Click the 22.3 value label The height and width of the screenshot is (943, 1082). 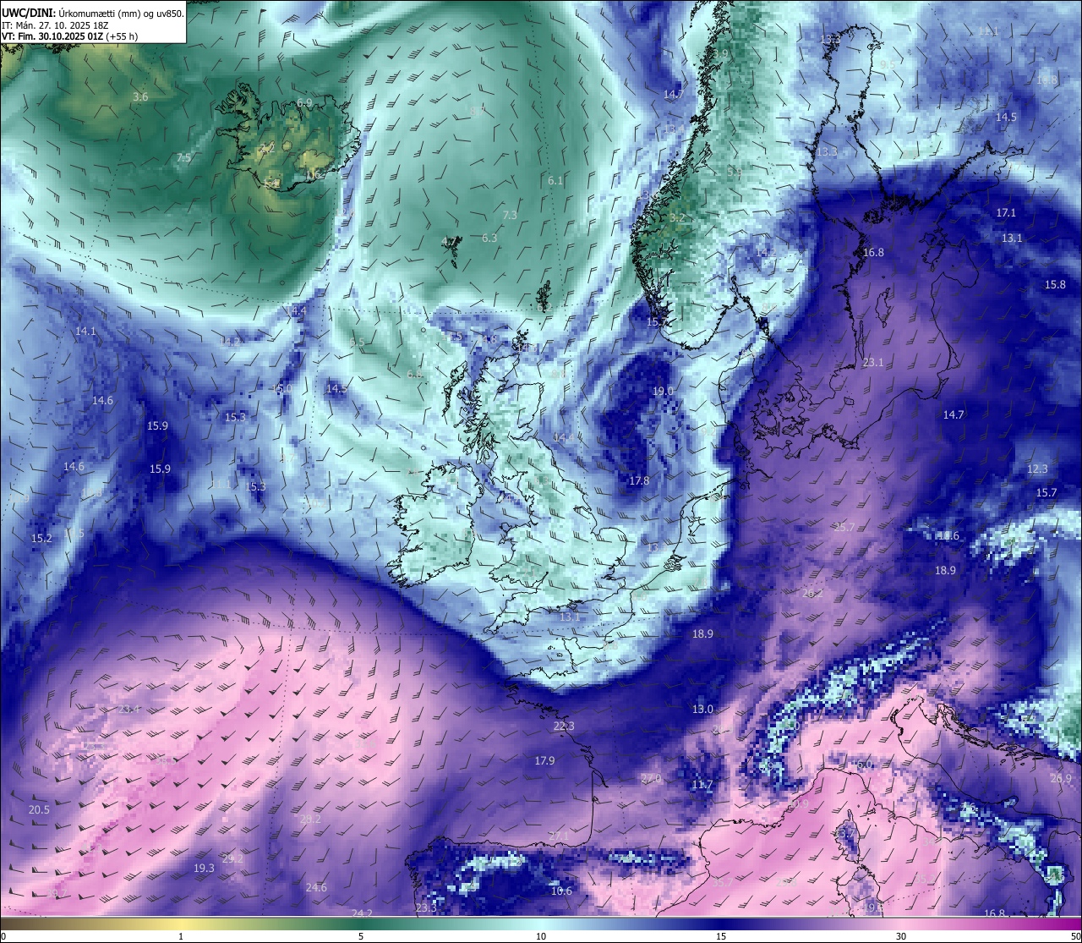[x=564, y=726]
